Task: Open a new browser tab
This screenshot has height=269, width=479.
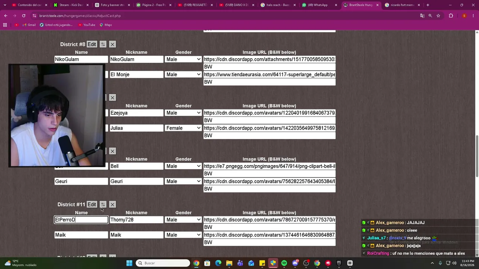Action: pos(428,5)
